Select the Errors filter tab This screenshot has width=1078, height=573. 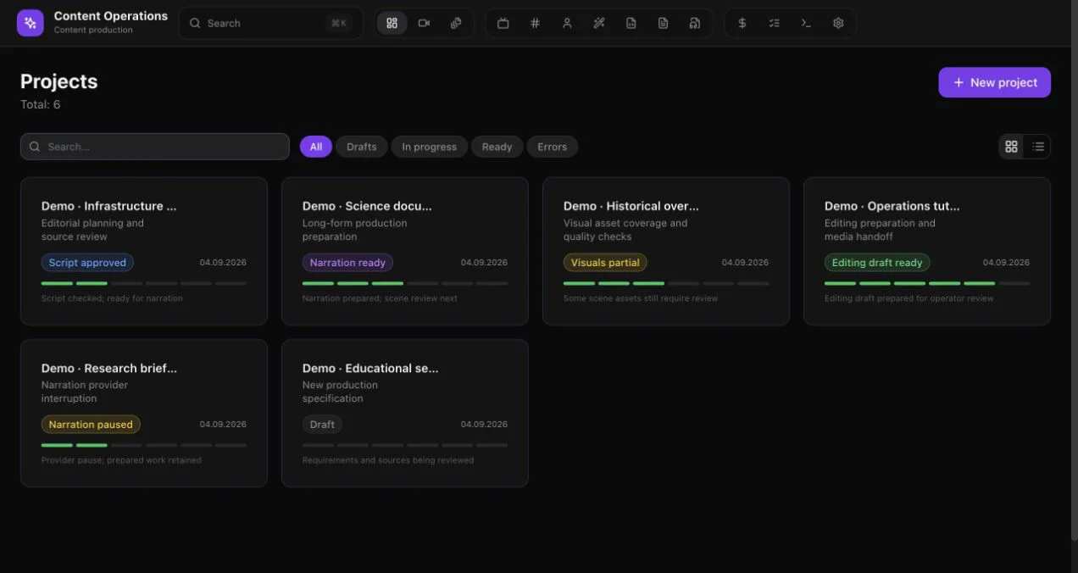tap(552, 147)
